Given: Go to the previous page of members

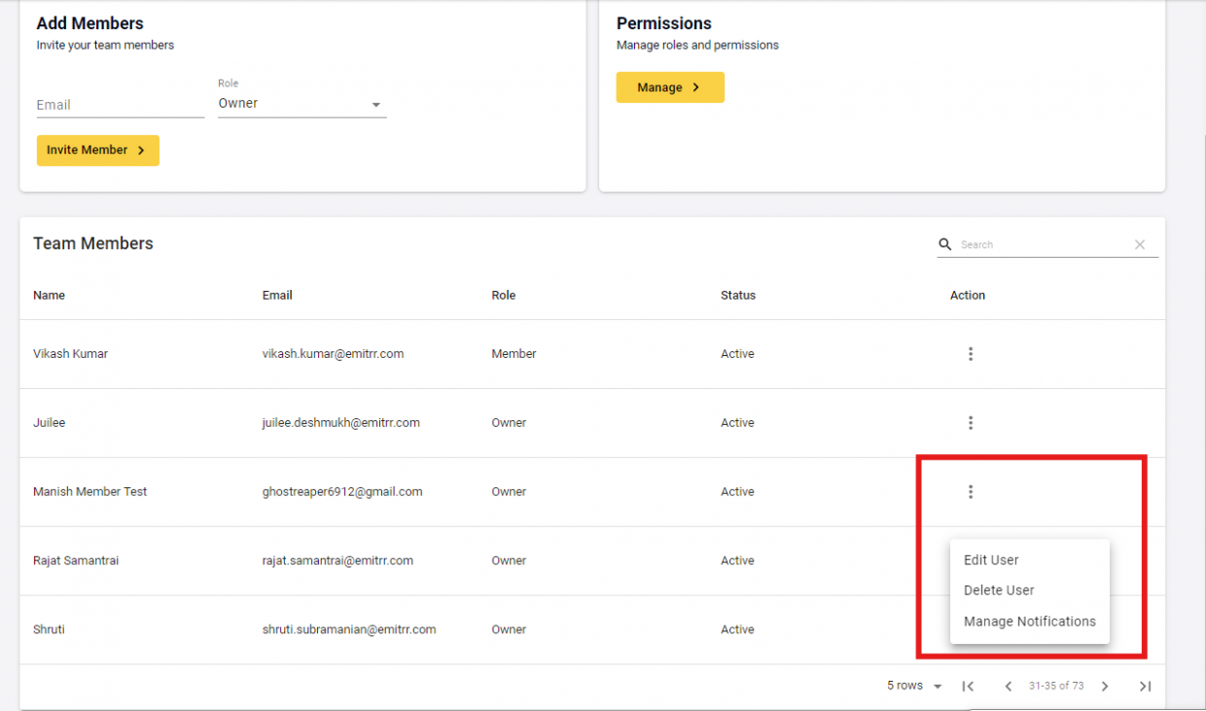Looking at the screenshot, I should coord(1008,686).
